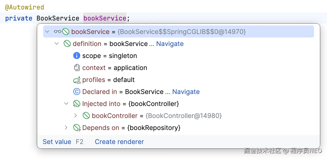The height and width of the screenshot is (159, 327).
Task: Click the glasses watch icon beside bookService
Action: (57, 31)
